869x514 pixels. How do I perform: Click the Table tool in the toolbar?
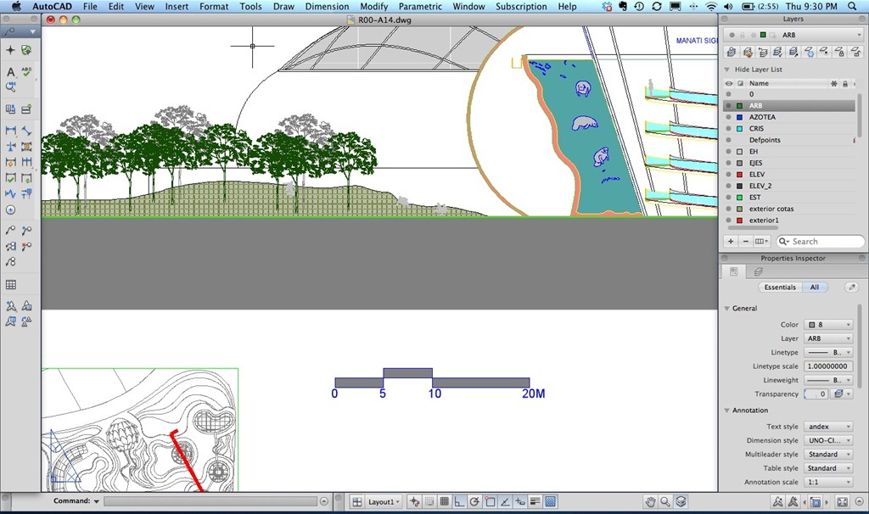tap(11, 285)
